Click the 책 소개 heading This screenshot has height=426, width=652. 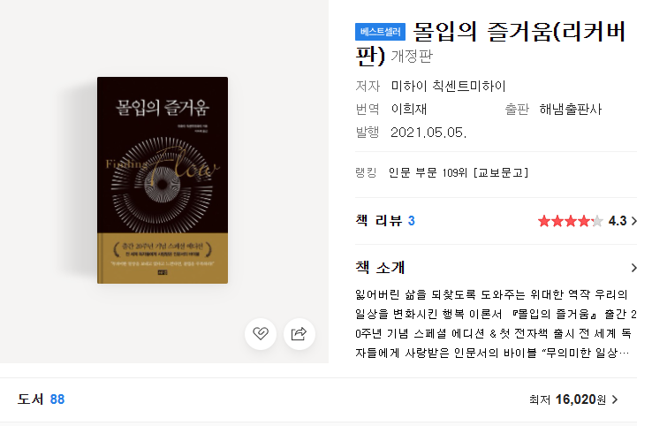coord(380,268)
